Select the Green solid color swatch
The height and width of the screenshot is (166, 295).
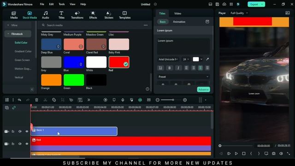click(74, 80)
